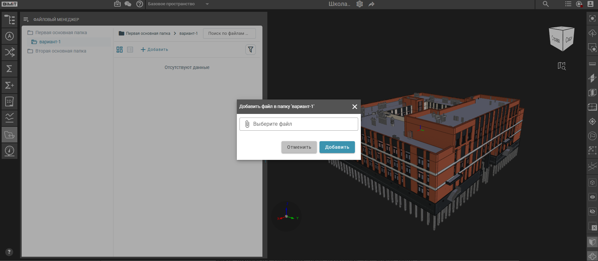Open the help question mark in top bar
The image size is (598, 261).
pyautogui.click(x=140, y=4)
